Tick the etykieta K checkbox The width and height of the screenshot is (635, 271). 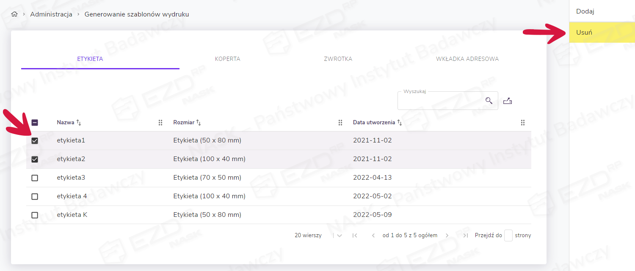35,215
